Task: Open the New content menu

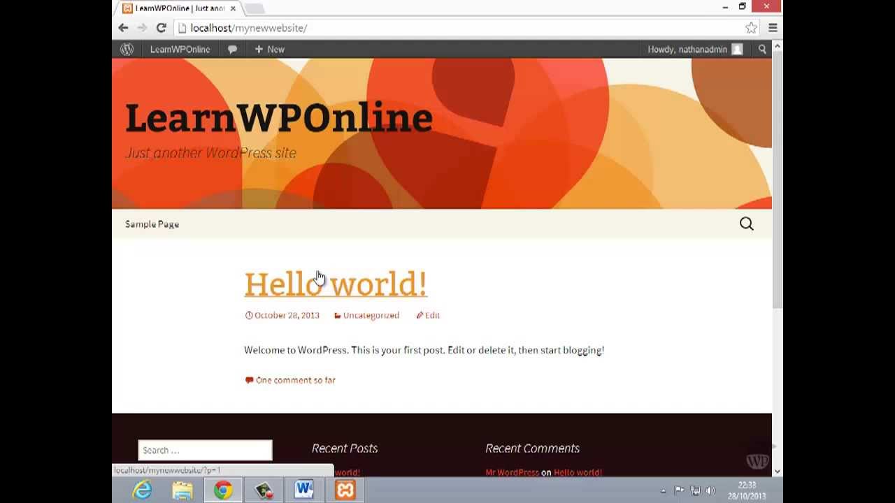Action: pyautogui.click(x=269, y=49)
